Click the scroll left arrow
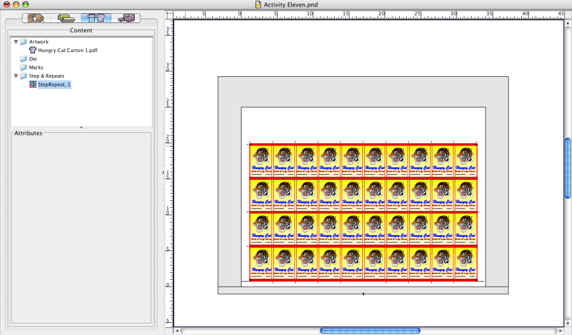This screenshot has height=335, width=572. pyautogui.click(x=177, y=331)
